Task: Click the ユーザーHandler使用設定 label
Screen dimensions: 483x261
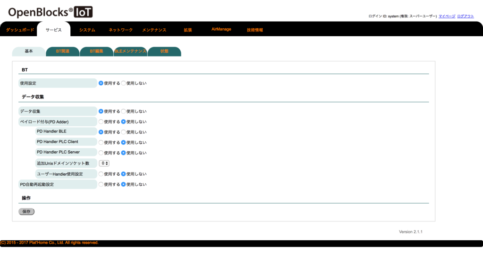Action: click(66, 174)
